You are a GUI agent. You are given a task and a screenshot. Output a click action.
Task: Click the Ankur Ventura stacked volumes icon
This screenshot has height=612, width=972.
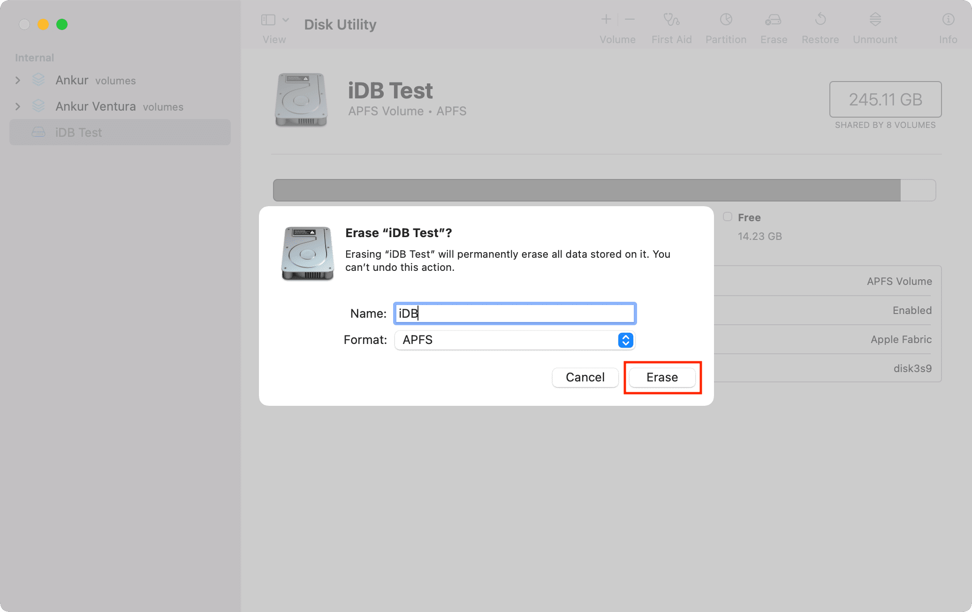click(38, 106)
